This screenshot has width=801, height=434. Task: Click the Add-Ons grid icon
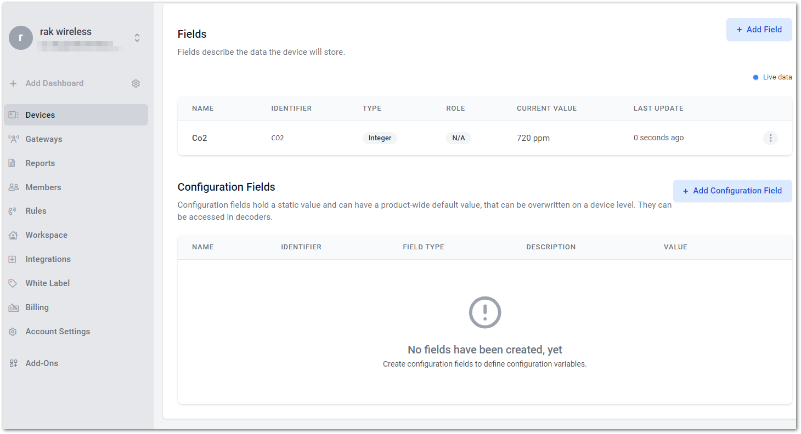[x=13, y=363]
